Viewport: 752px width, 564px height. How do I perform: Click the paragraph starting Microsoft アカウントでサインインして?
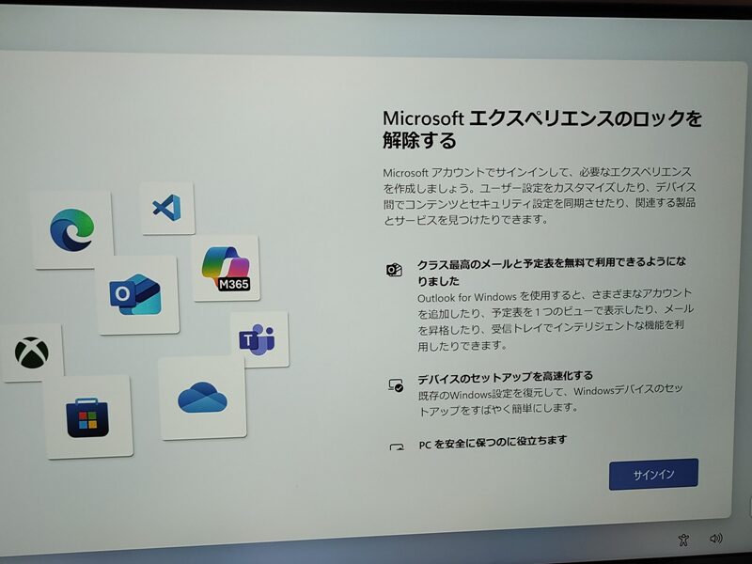click(539, 196)
